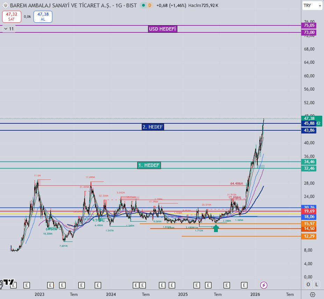This screenshot has height=299, width=324.
Task: Open earnings marker E partly behind TradingView logo
Action: click(x=14, y=285)
